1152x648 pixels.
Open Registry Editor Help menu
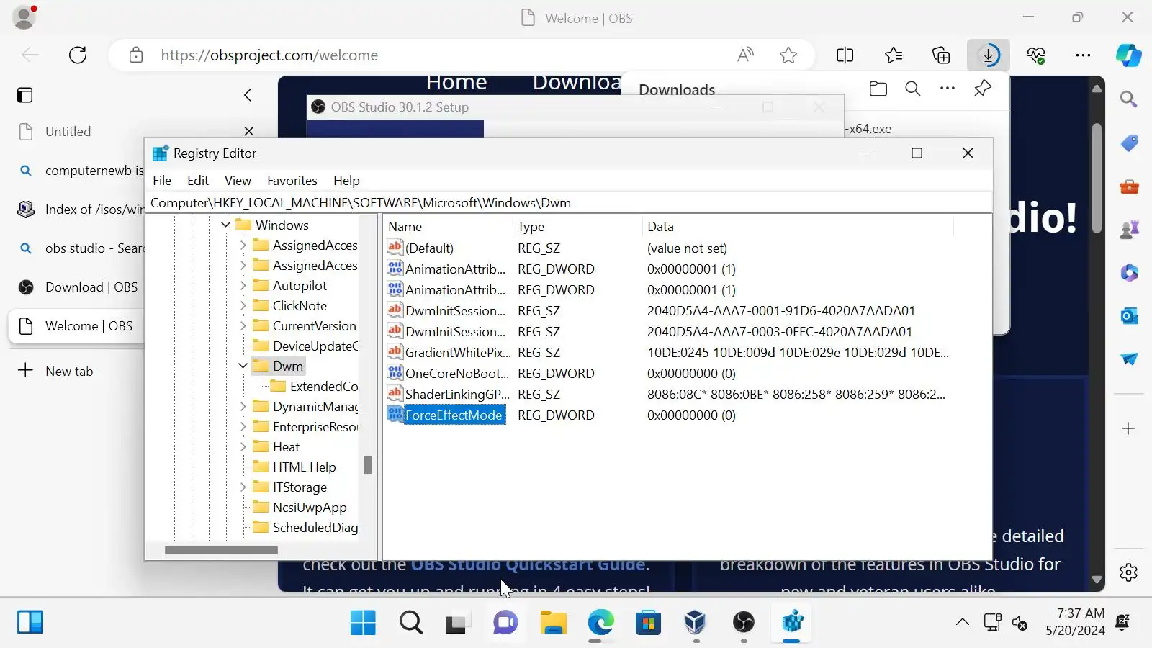346,181
